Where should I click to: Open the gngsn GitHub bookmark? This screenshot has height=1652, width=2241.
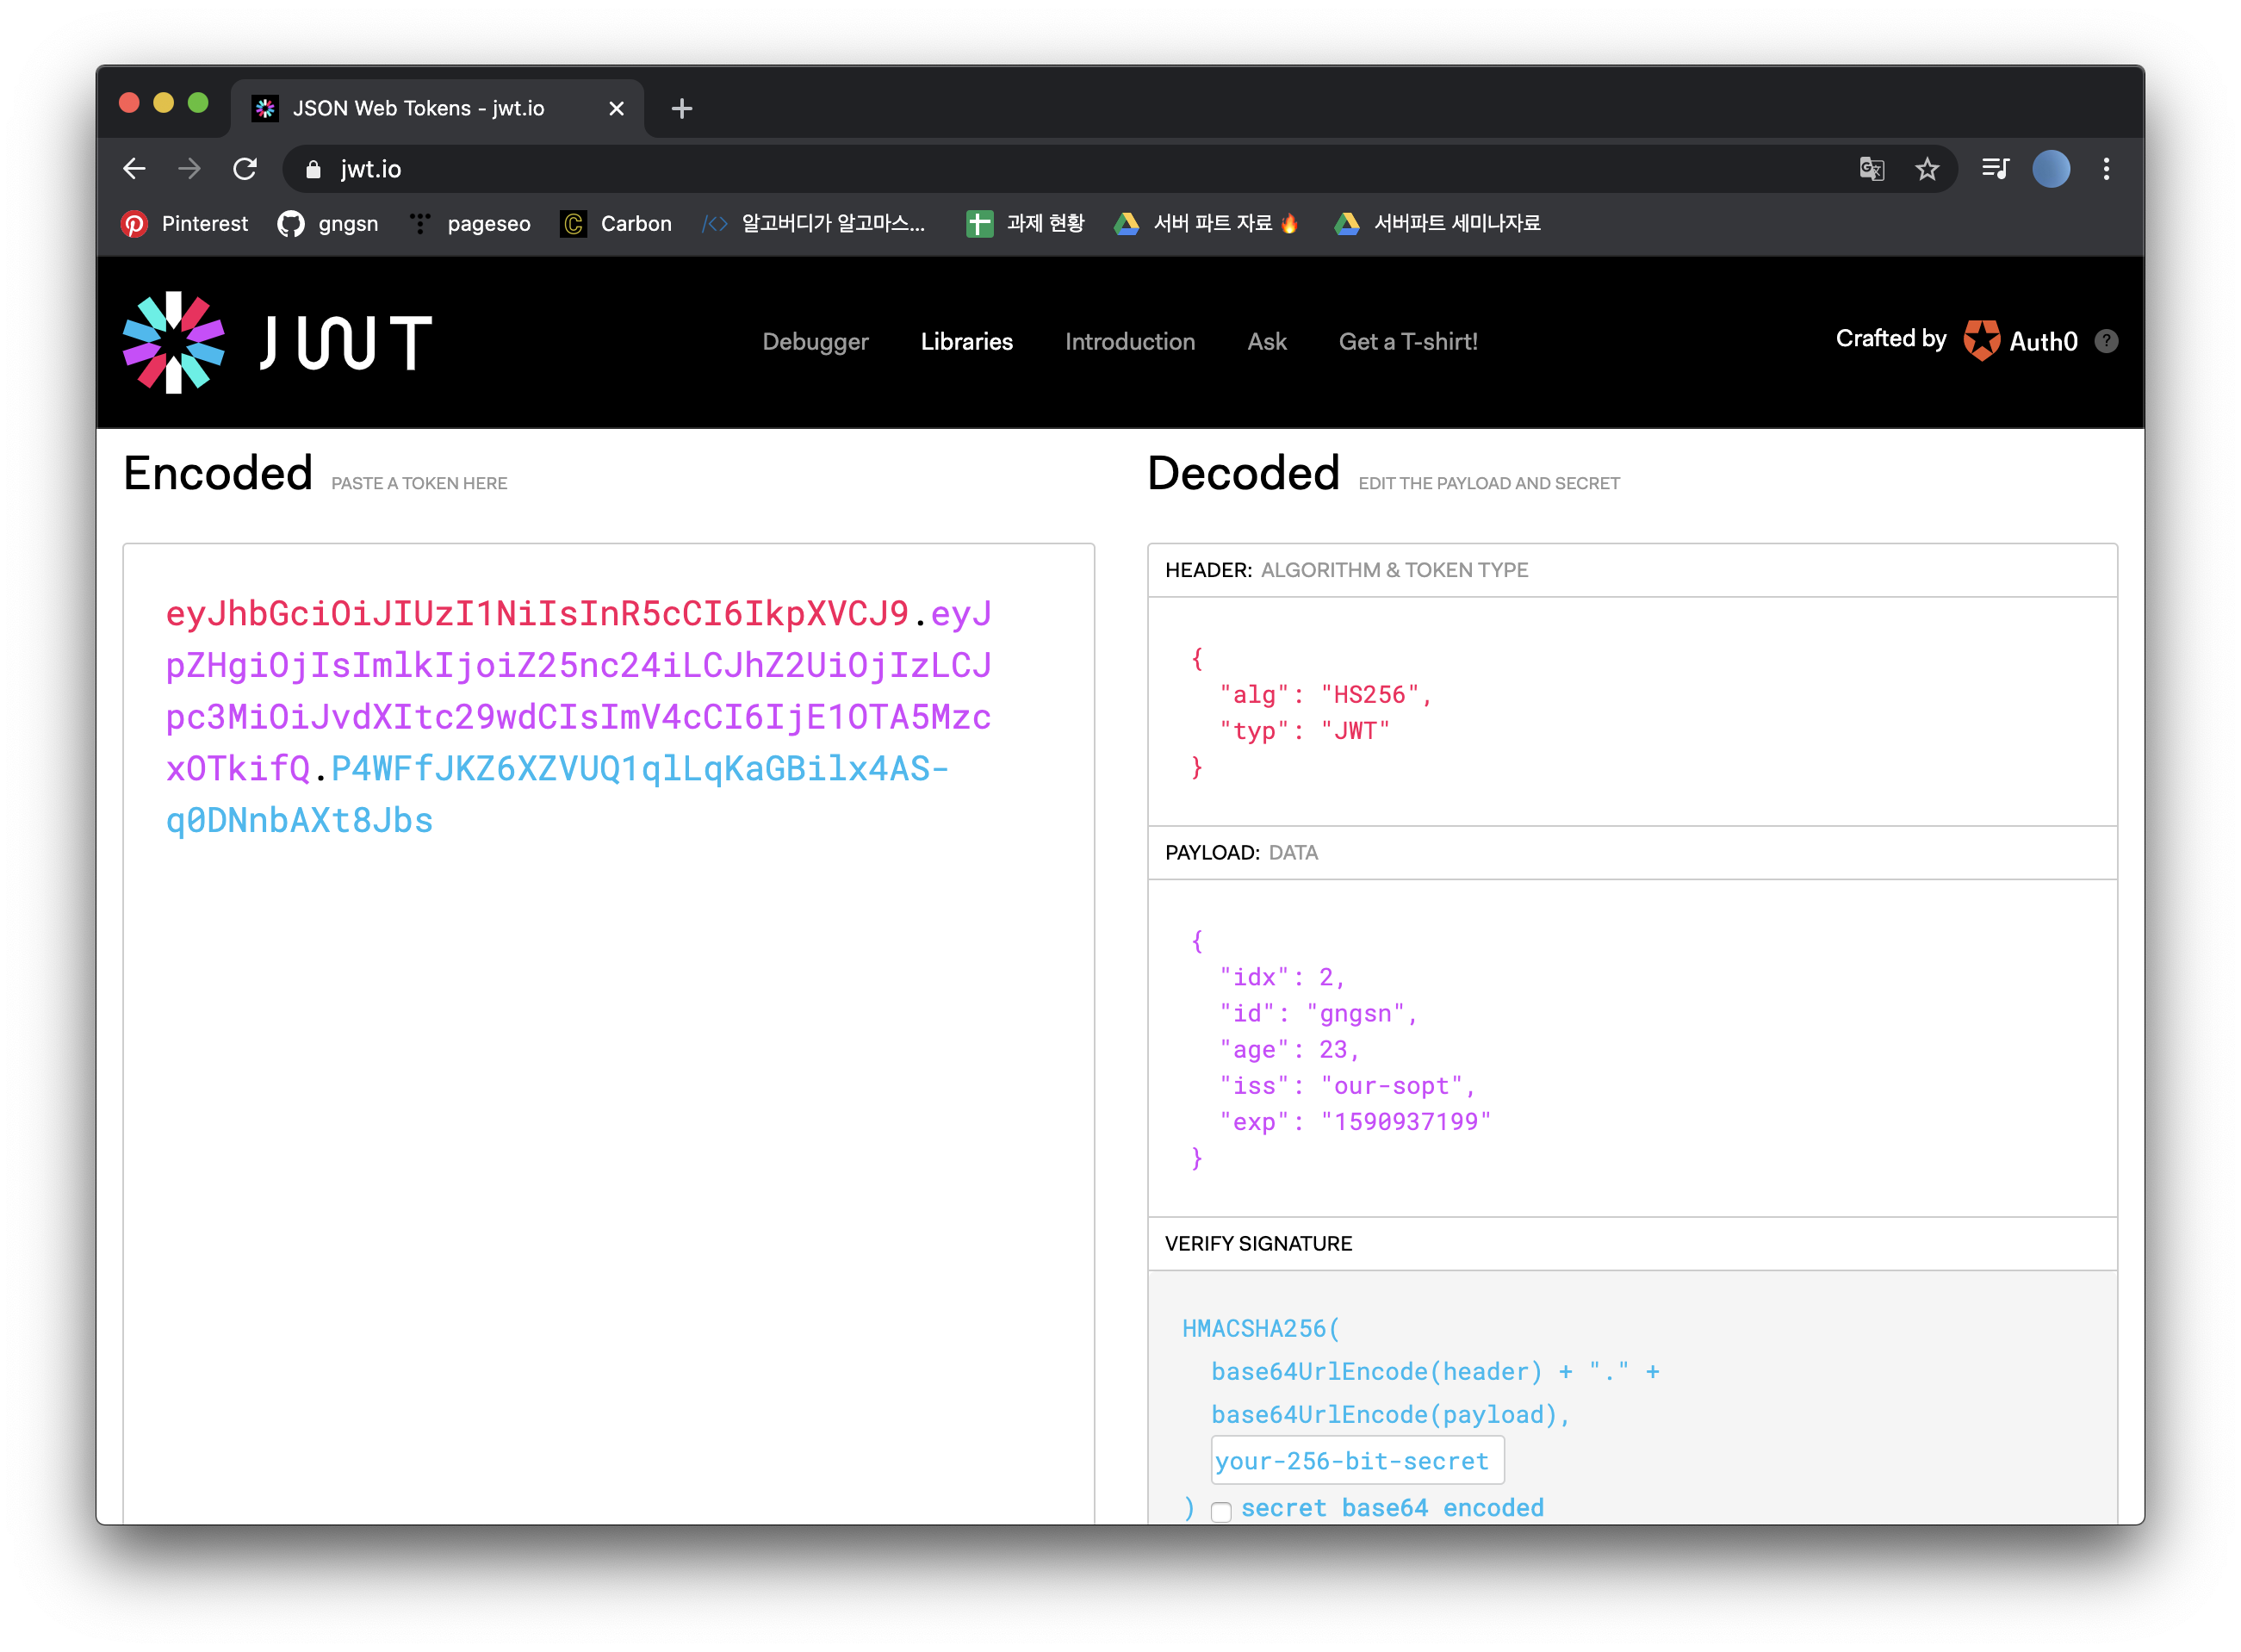tap(328, 224)
